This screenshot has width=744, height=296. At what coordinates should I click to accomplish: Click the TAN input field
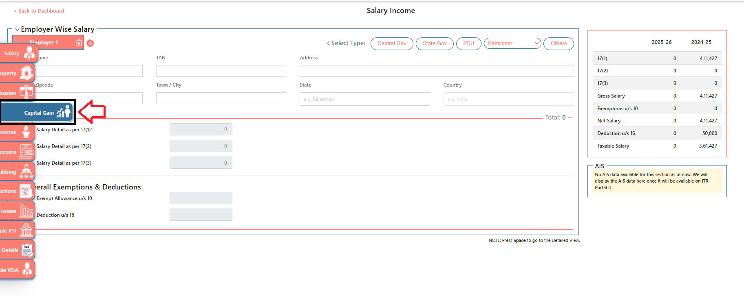[x=221, y=71]
